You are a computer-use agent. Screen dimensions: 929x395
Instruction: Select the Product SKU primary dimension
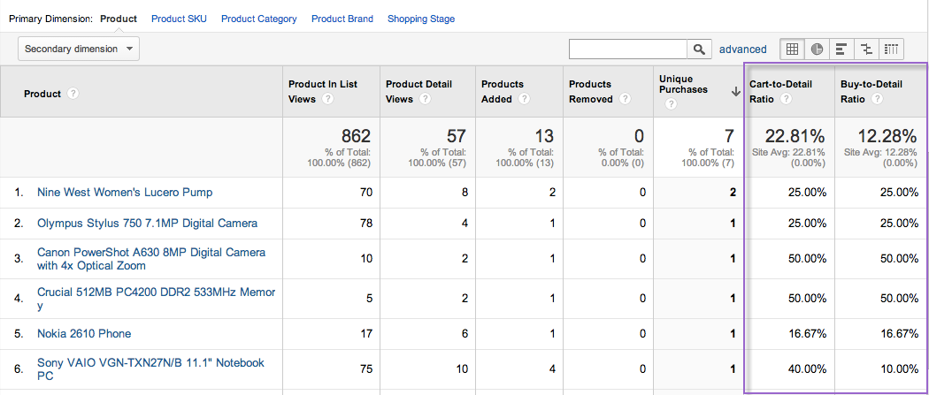(179, 19)
